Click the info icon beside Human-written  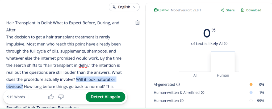coord(182,101)
